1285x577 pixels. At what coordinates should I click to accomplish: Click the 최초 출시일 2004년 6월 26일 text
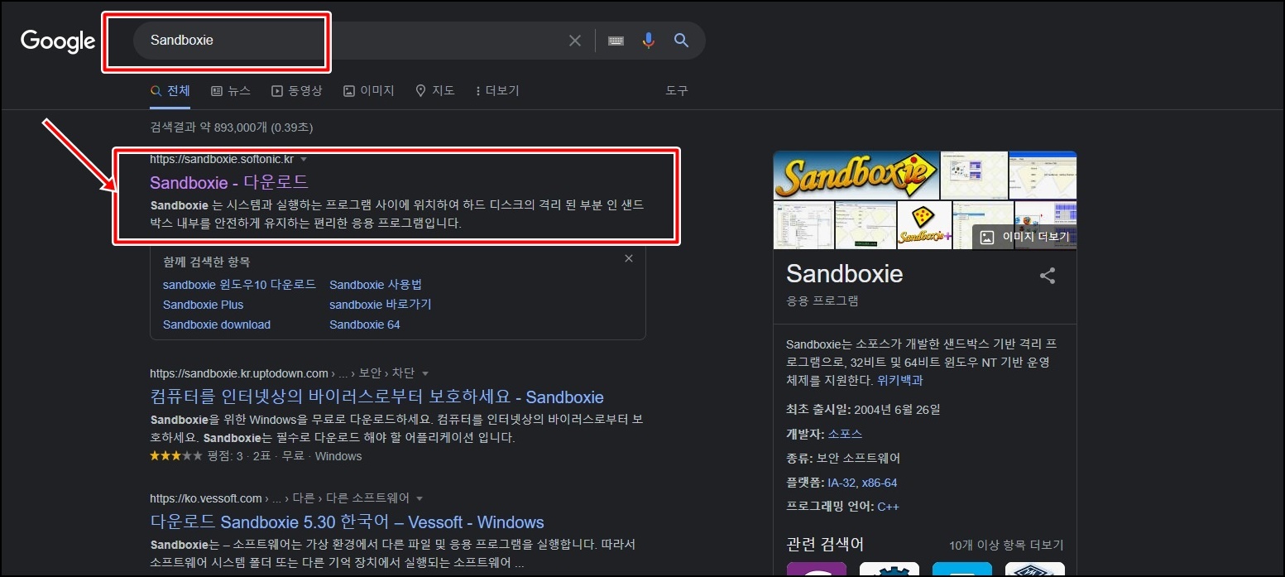pyautogui.click(x=863, y=409)
